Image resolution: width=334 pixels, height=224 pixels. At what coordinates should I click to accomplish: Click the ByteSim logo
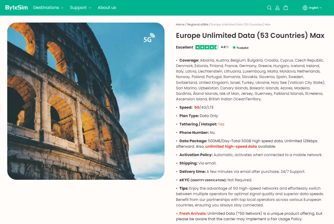click(x=16, y=8)
